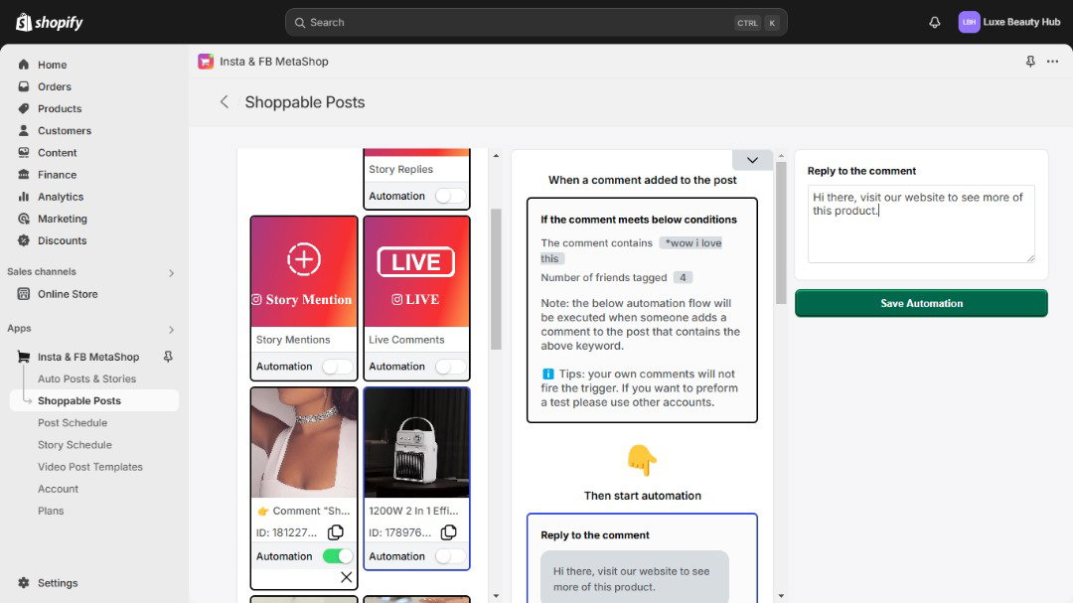
Task: Collapse the automation flow panel chevron
Action: coord(752,160)
